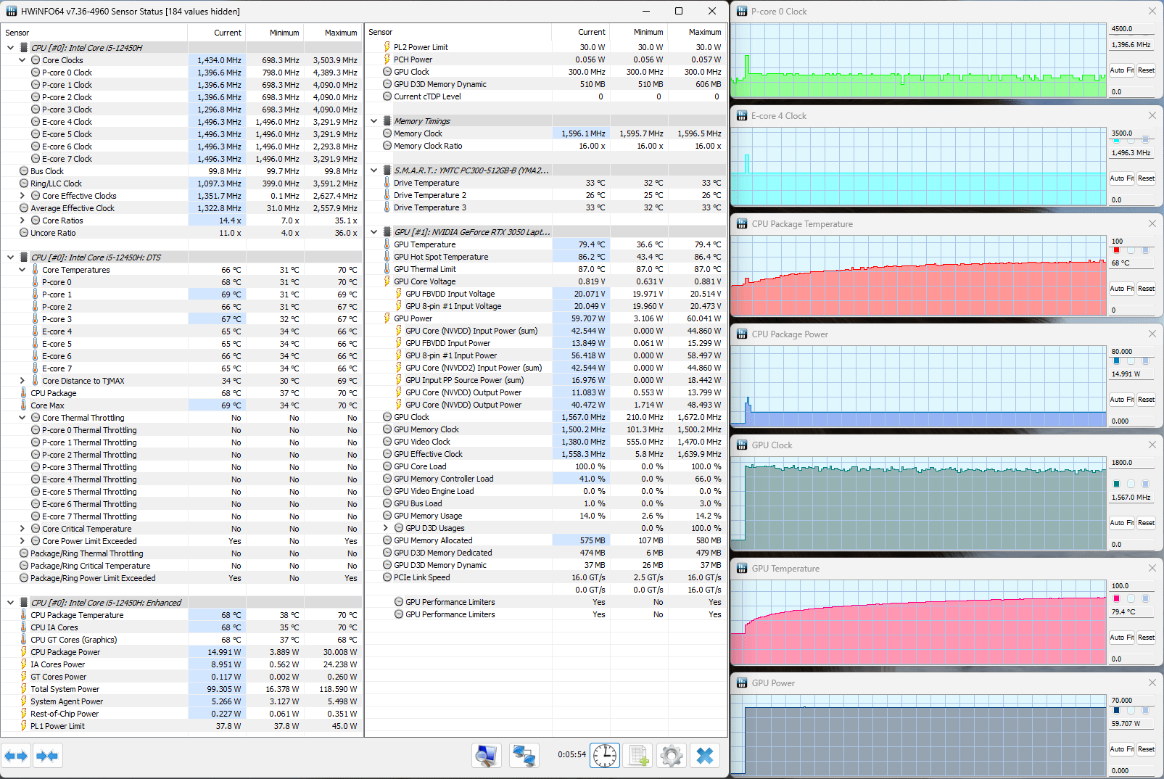This screenshot has height=779, width=1164.
Task: Open the sensor search monitor-magnifier icon
Action: [x=486, y=756]
